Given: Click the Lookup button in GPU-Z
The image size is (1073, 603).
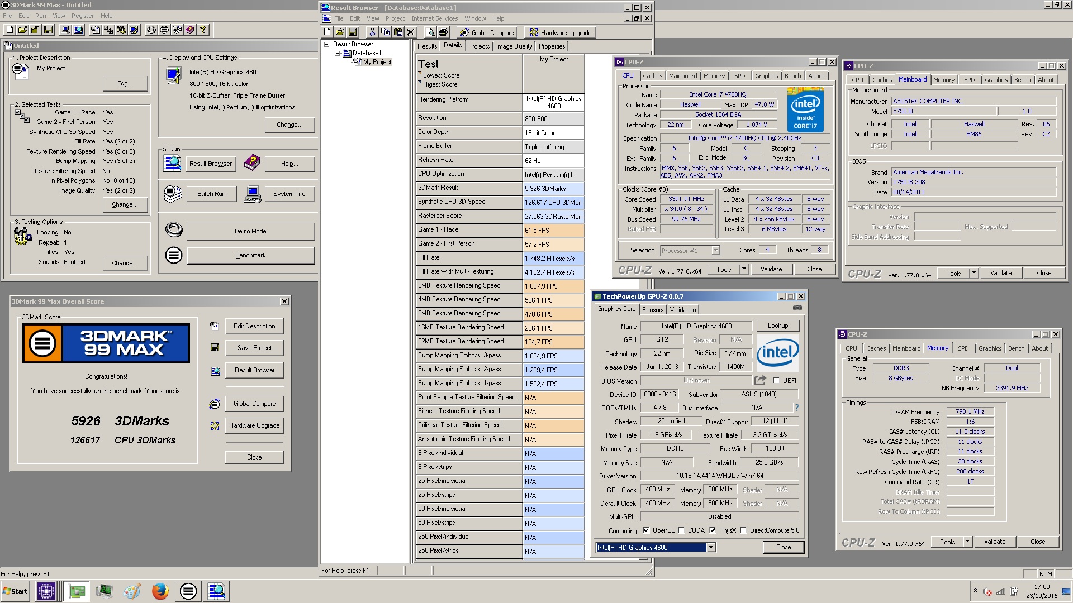Looking at the screenshot, I should coord(778,326).
